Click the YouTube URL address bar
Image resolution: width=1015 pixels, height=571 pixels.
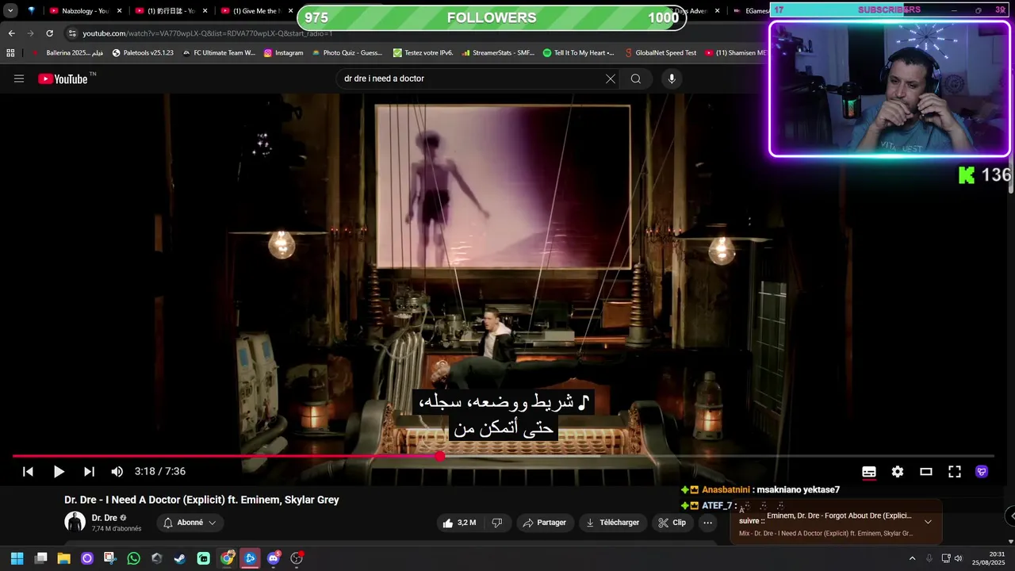tap(208, 33)
